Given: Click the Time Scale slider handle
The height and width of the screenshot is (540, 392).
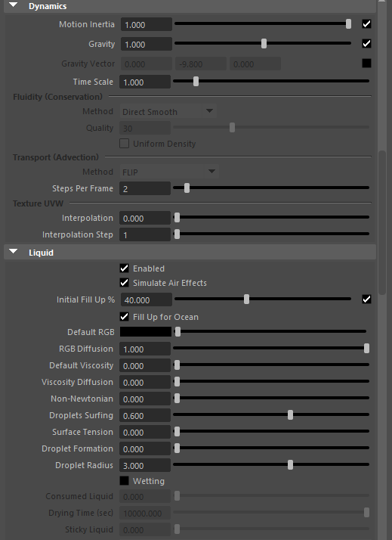Looking at the screenshot, I should click(x=196, y=81).
